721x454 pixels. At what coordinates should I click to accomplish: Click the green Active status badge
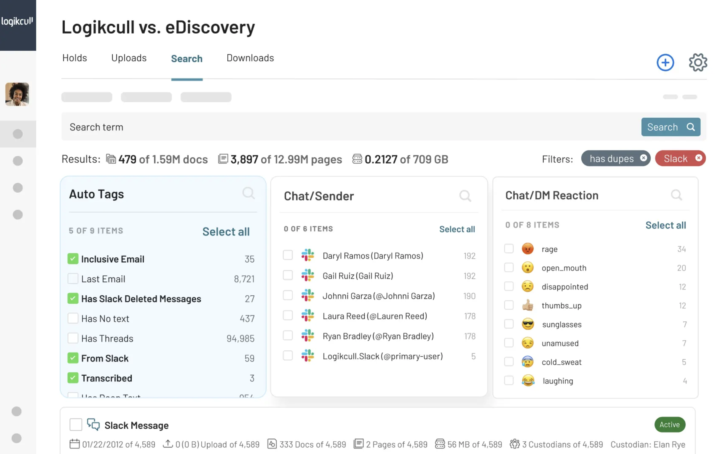[x=670, y=425]
